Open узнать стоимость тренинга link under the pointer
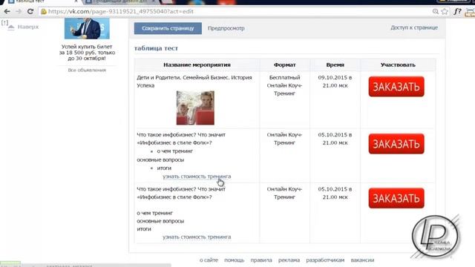 tap(197, 177)
